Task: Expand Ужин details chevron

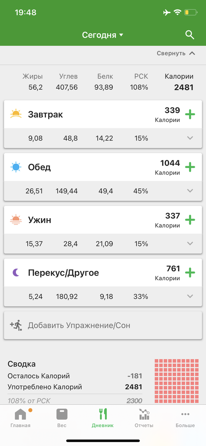Action: pos(190,244)
